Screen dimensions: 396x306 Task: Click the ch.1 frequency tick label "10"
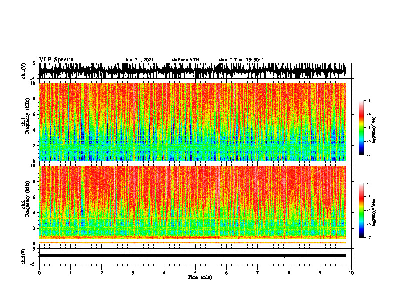click(34, 83)
